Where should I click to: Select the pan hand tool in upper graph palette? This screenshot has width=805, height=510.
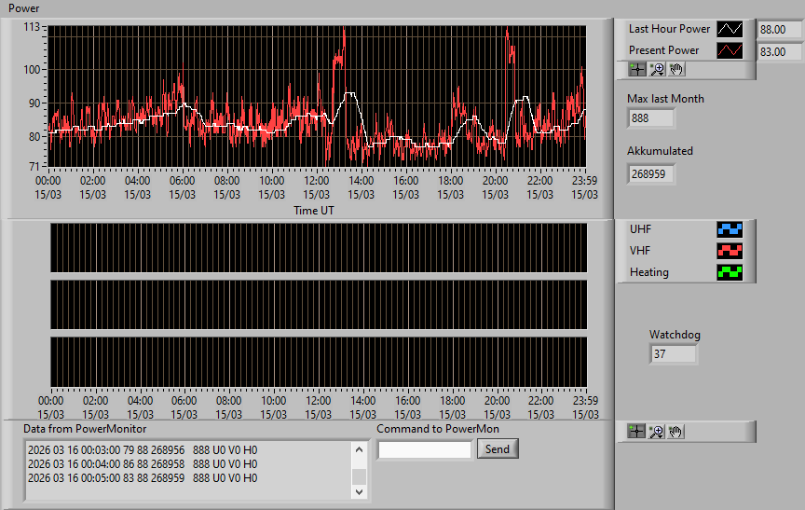676,69
